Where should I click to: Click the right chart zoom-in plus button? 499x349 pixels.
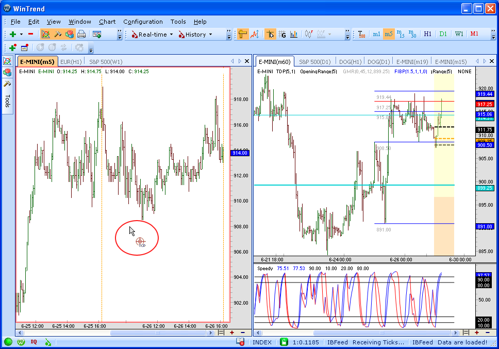477,333
